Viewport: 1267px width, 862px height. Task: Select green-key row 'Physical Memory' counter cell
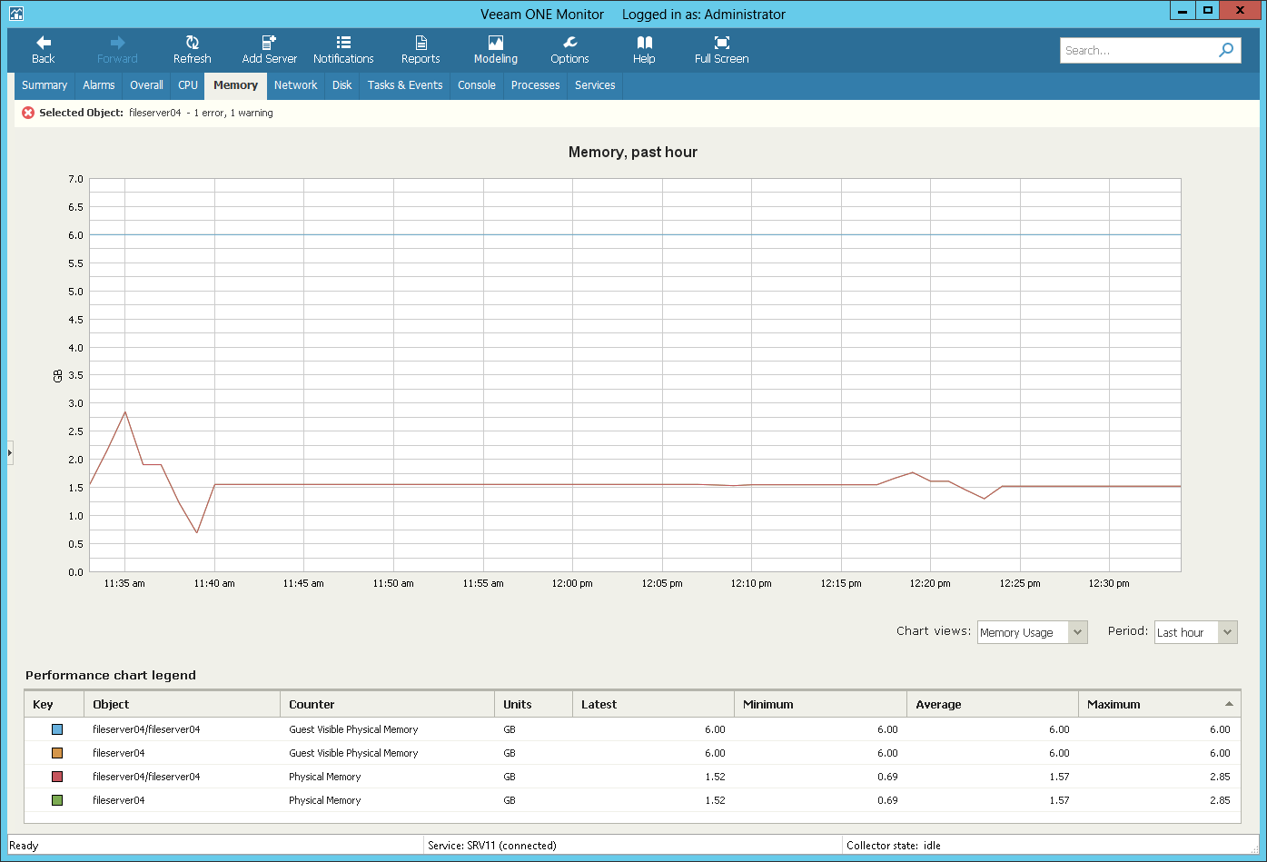tap(325, 800)
